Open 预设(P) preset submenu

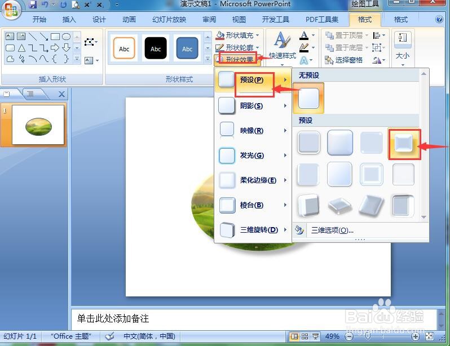(x=253, y=80)
